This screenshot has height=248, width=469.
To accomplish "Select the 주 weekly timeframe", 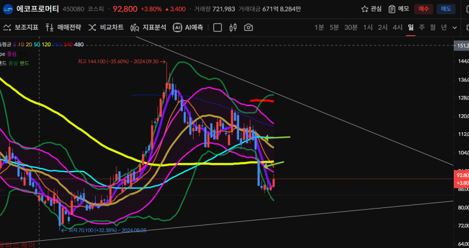I will tap(422, 27).
